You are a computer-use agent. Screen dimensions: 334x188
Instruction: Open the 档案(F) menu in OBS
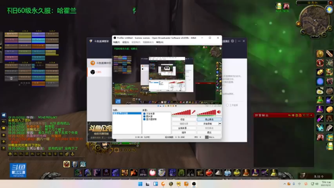[x=116, y=42]
